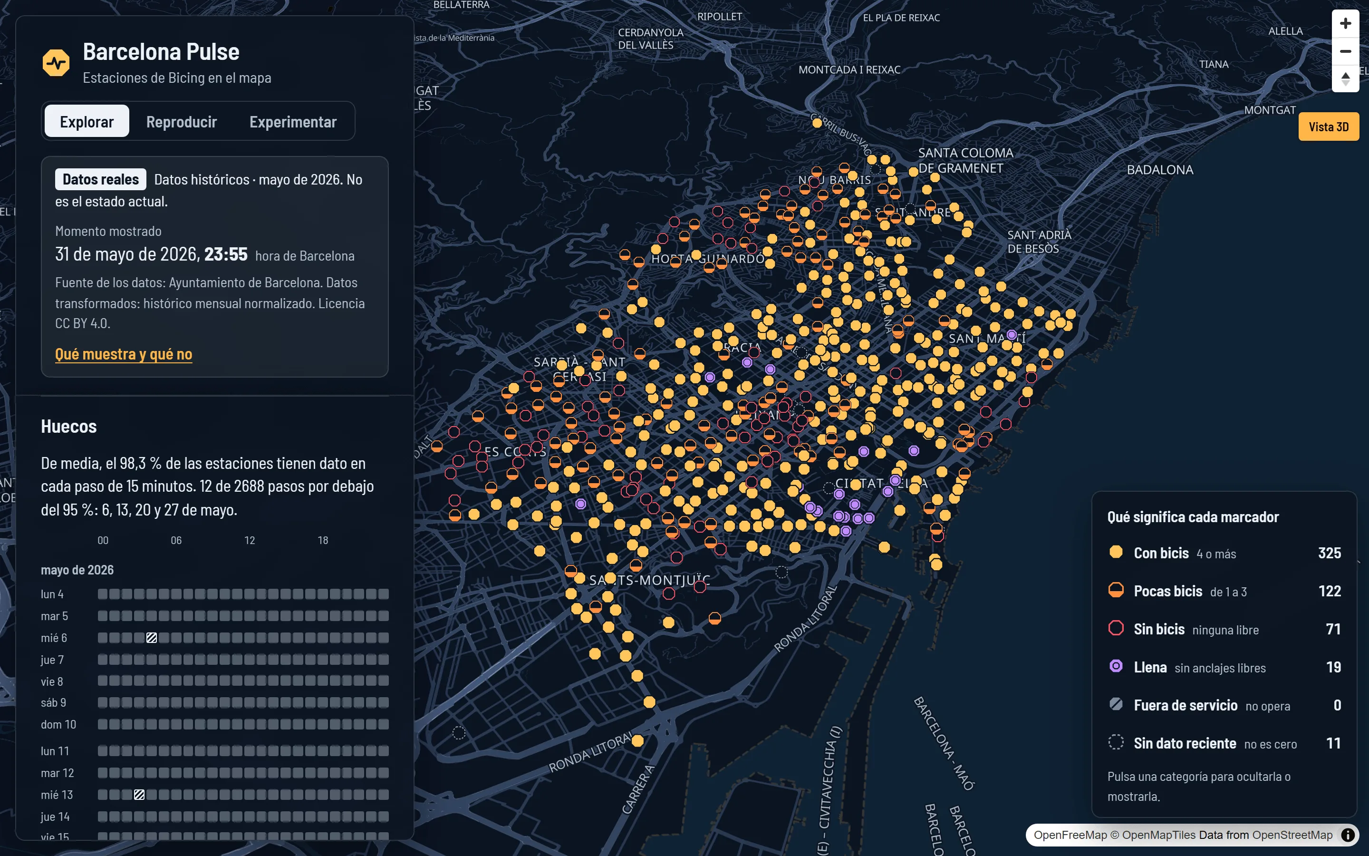Click the time 23:55 shown
Viewport: 1369px width, 856px height.
pyautogui.click(x=226, y=254)
